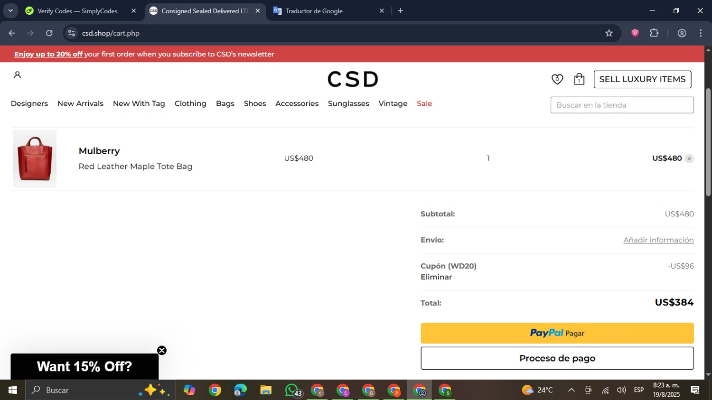The height and width of the screenshot is (400, 712).
Task: Switch to Verify Codes — SimplyCodes tab
Action: [x=77, y=11]
